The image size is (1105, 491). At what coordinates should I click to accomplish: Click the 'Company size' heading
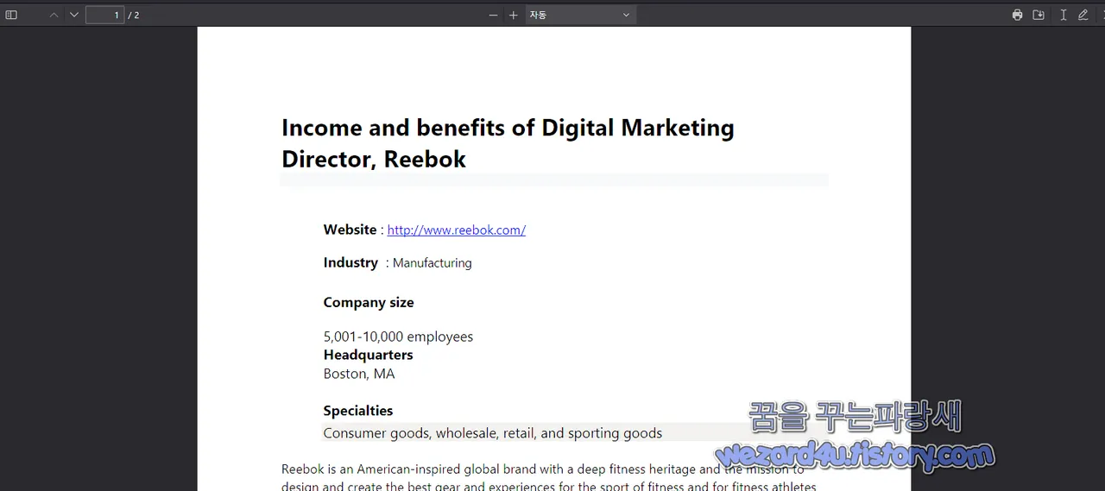tap(369, 302)
